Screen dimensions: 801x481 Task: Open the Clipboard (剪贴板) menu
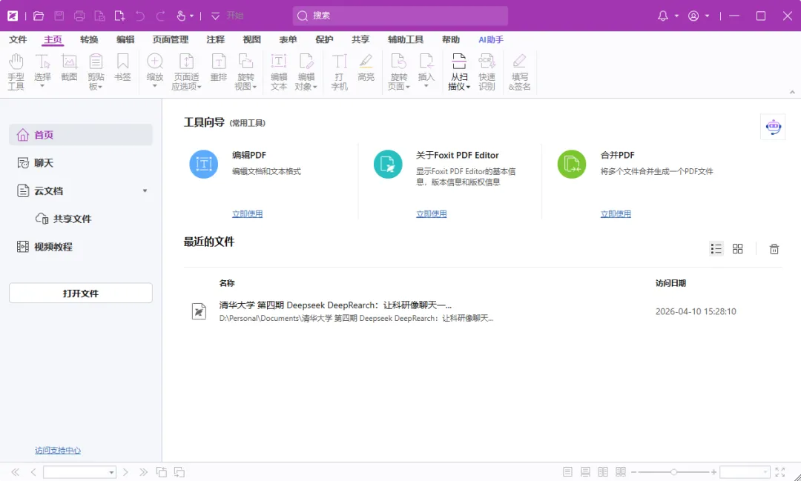tap(96, 71)
